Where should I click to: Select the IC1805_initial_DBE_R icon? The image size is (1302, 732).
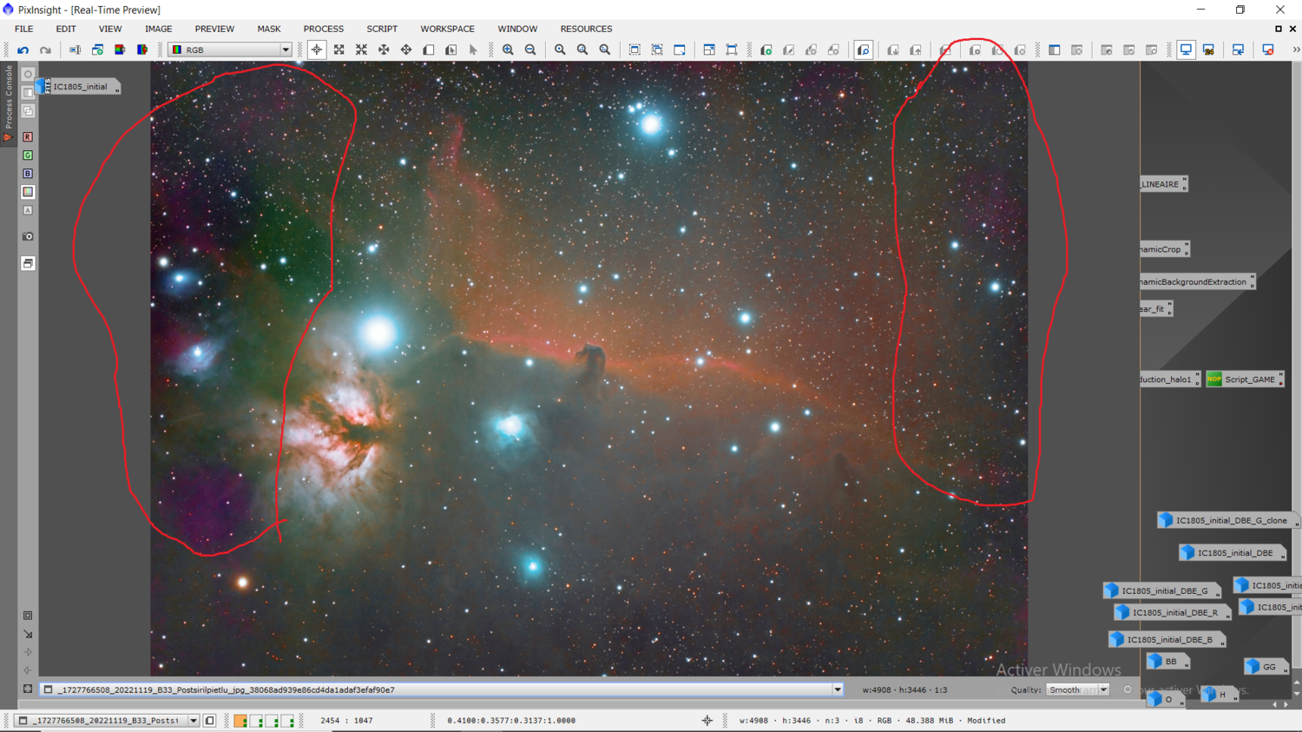point(1172,612)
